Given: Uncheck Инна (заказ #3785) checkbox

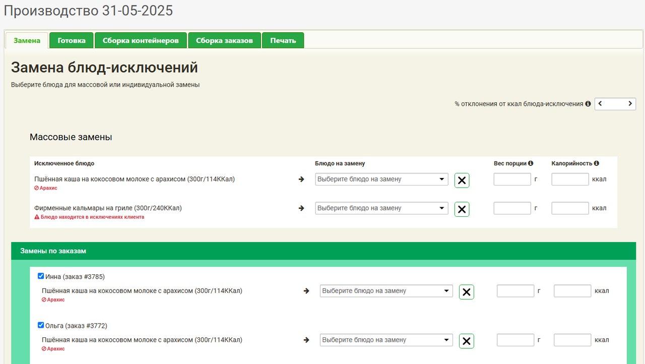Looking at the screenshot, I should [x=41, y=276].
